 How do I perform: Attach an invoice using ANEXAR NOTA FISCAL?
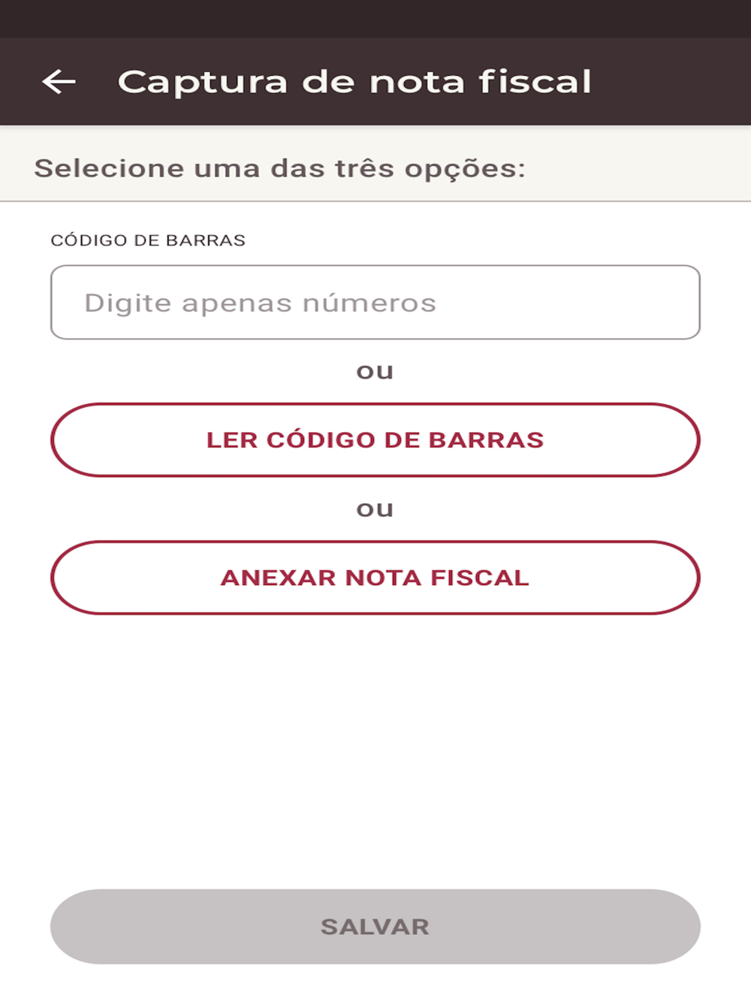pyautogui.click(x=375, y=578)
